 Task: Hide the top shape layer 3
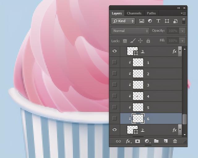114,51
